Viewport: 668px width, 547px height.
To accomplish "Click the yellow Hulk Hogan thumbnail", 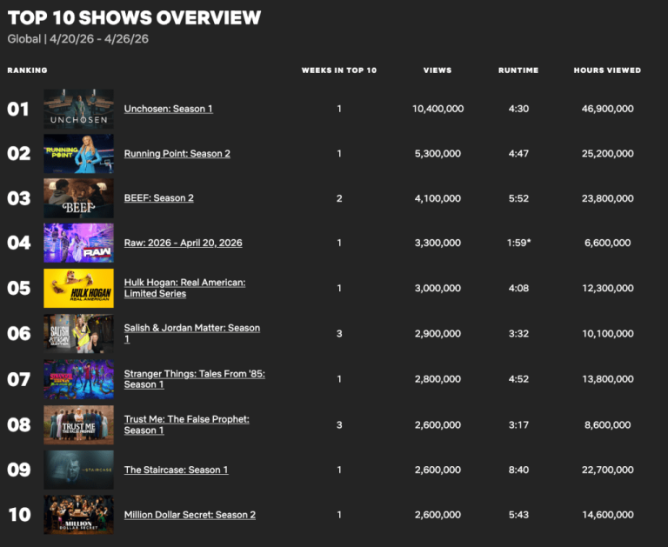I will (x=78, y=288).
